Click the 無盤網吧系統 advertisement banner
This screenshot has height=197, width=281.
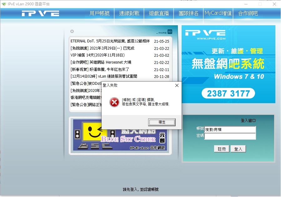pos(228,64)
